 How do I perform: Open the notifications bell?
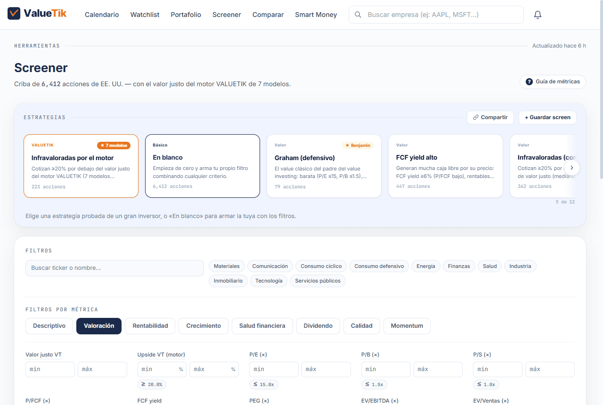click(x=538, y=15)
